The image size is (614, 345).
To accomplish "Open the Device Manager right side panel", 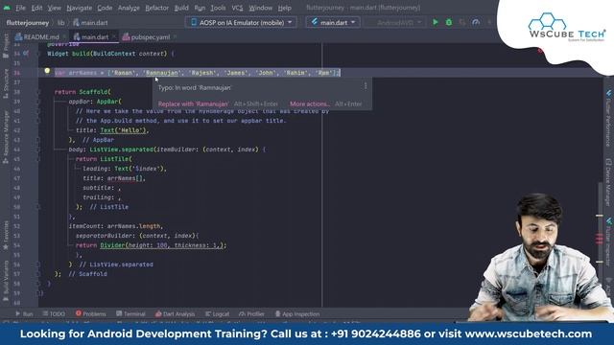I will [x=608, y=182].
